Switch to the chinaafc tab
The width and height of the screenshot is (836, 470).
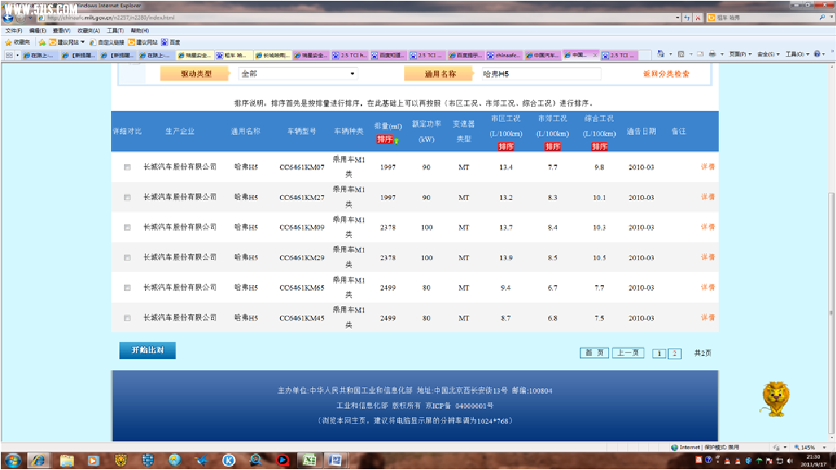[x=504, y=55]
